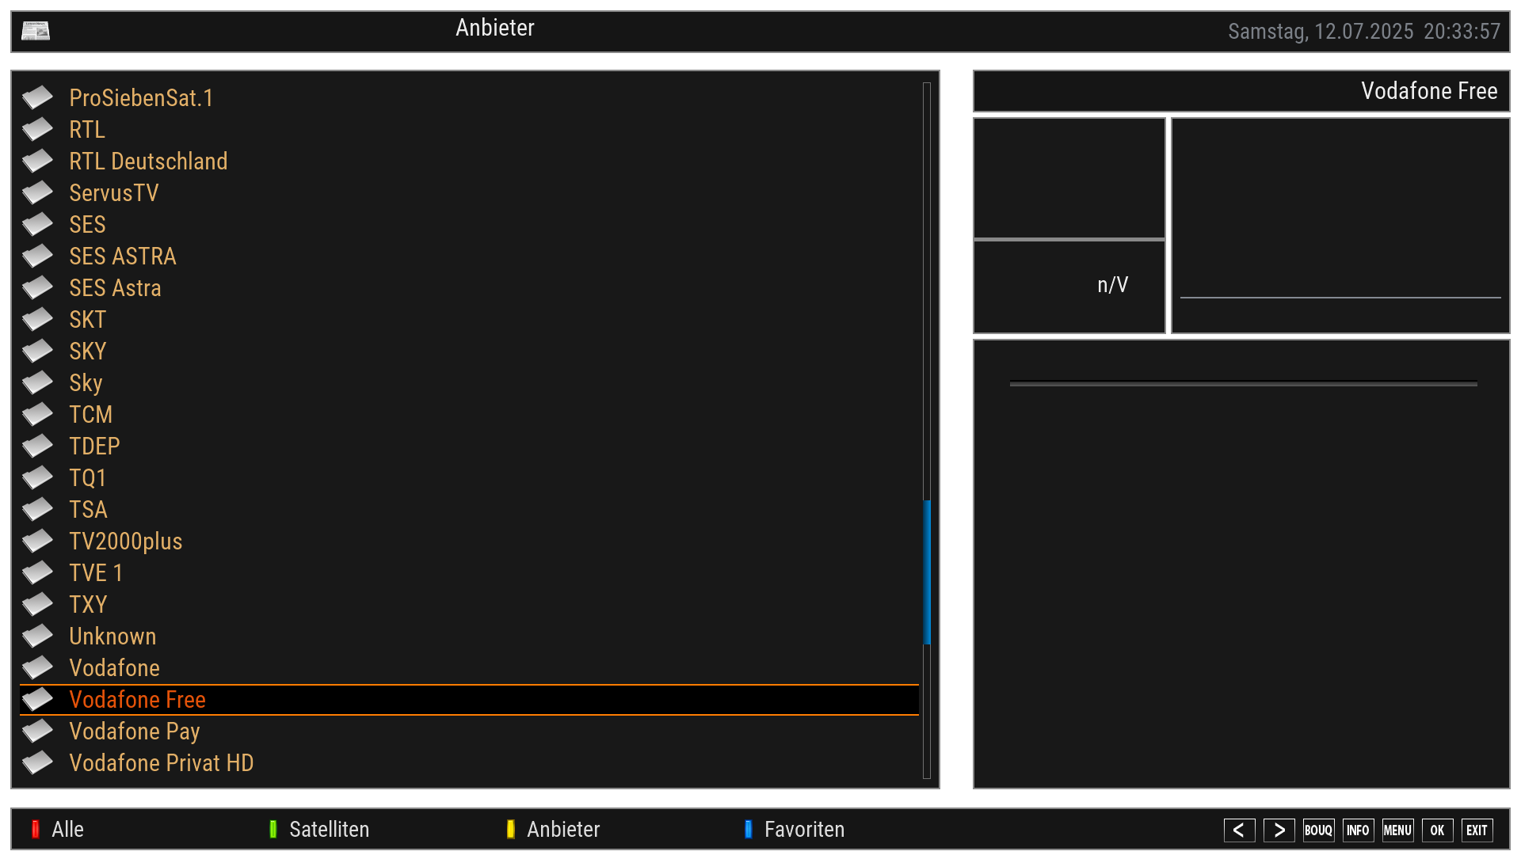Click the blue list scrollbar thumb

coord(927,572)
